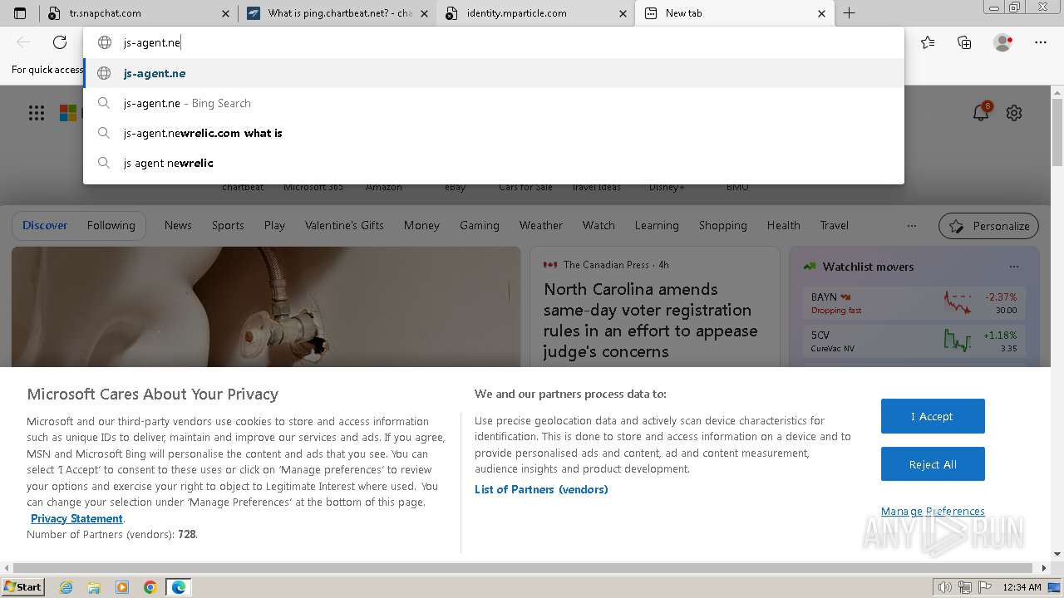Choose the js-agent.ne Bing Search suggestion
Viewport: 1064px width, 598px height.
pyautogui.click(x=494, y=103)
